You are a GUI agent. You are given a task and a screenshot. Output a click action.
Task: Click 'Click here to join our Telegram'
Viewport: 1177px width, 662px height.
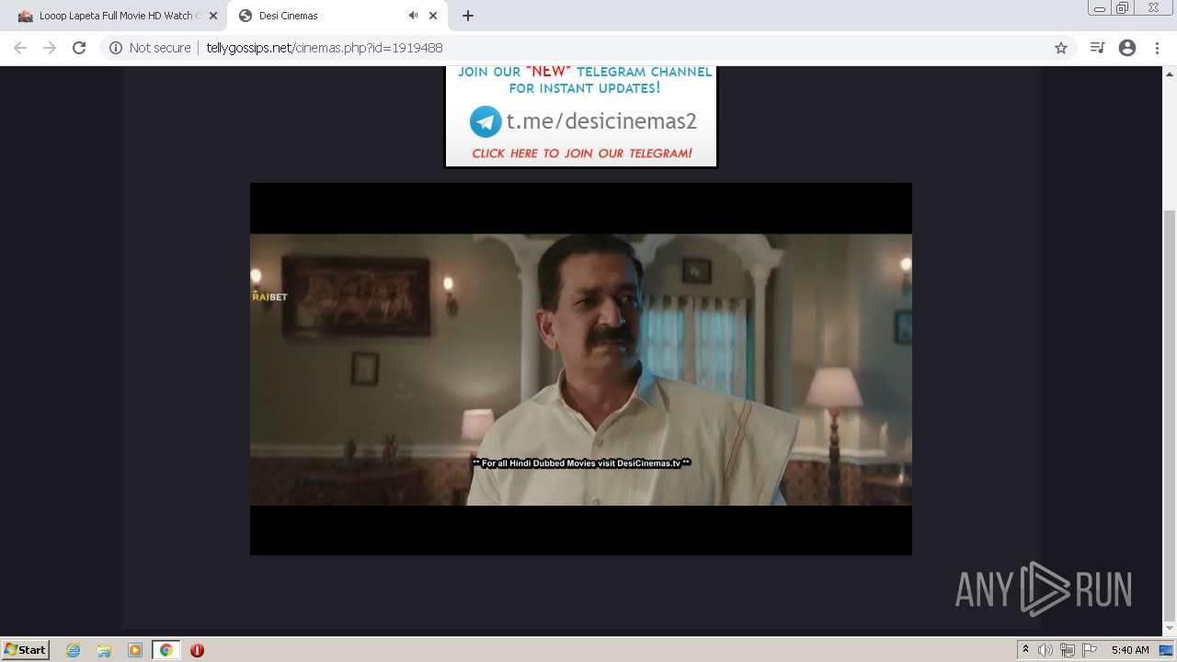point(582,154)
